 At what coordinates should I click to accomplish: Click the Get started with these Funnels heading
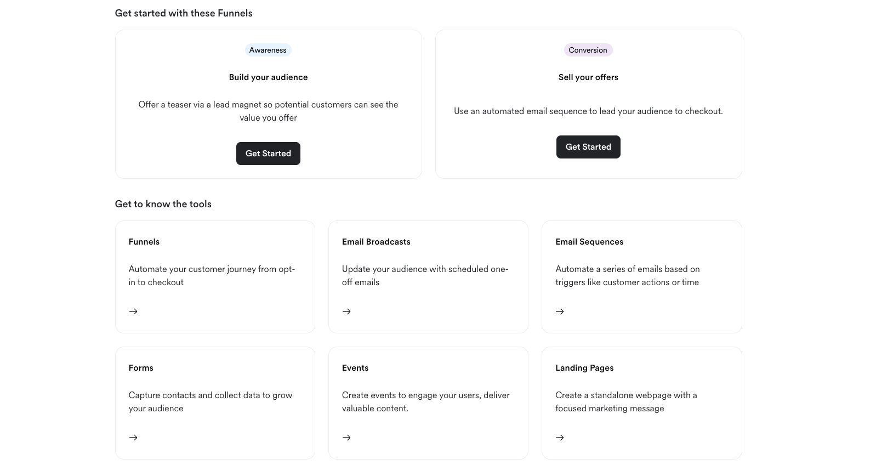point(184,13)
